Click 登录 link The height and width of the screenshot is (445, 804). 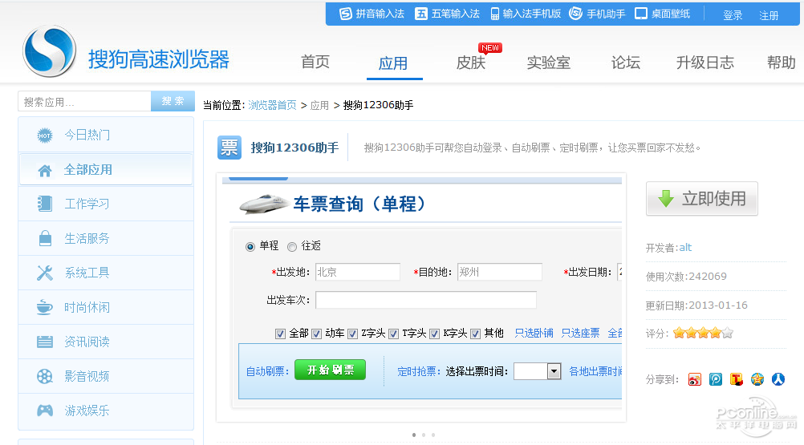tap(733, 15)
